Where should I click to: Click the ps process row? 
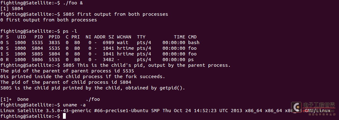[x=97, y=60]
